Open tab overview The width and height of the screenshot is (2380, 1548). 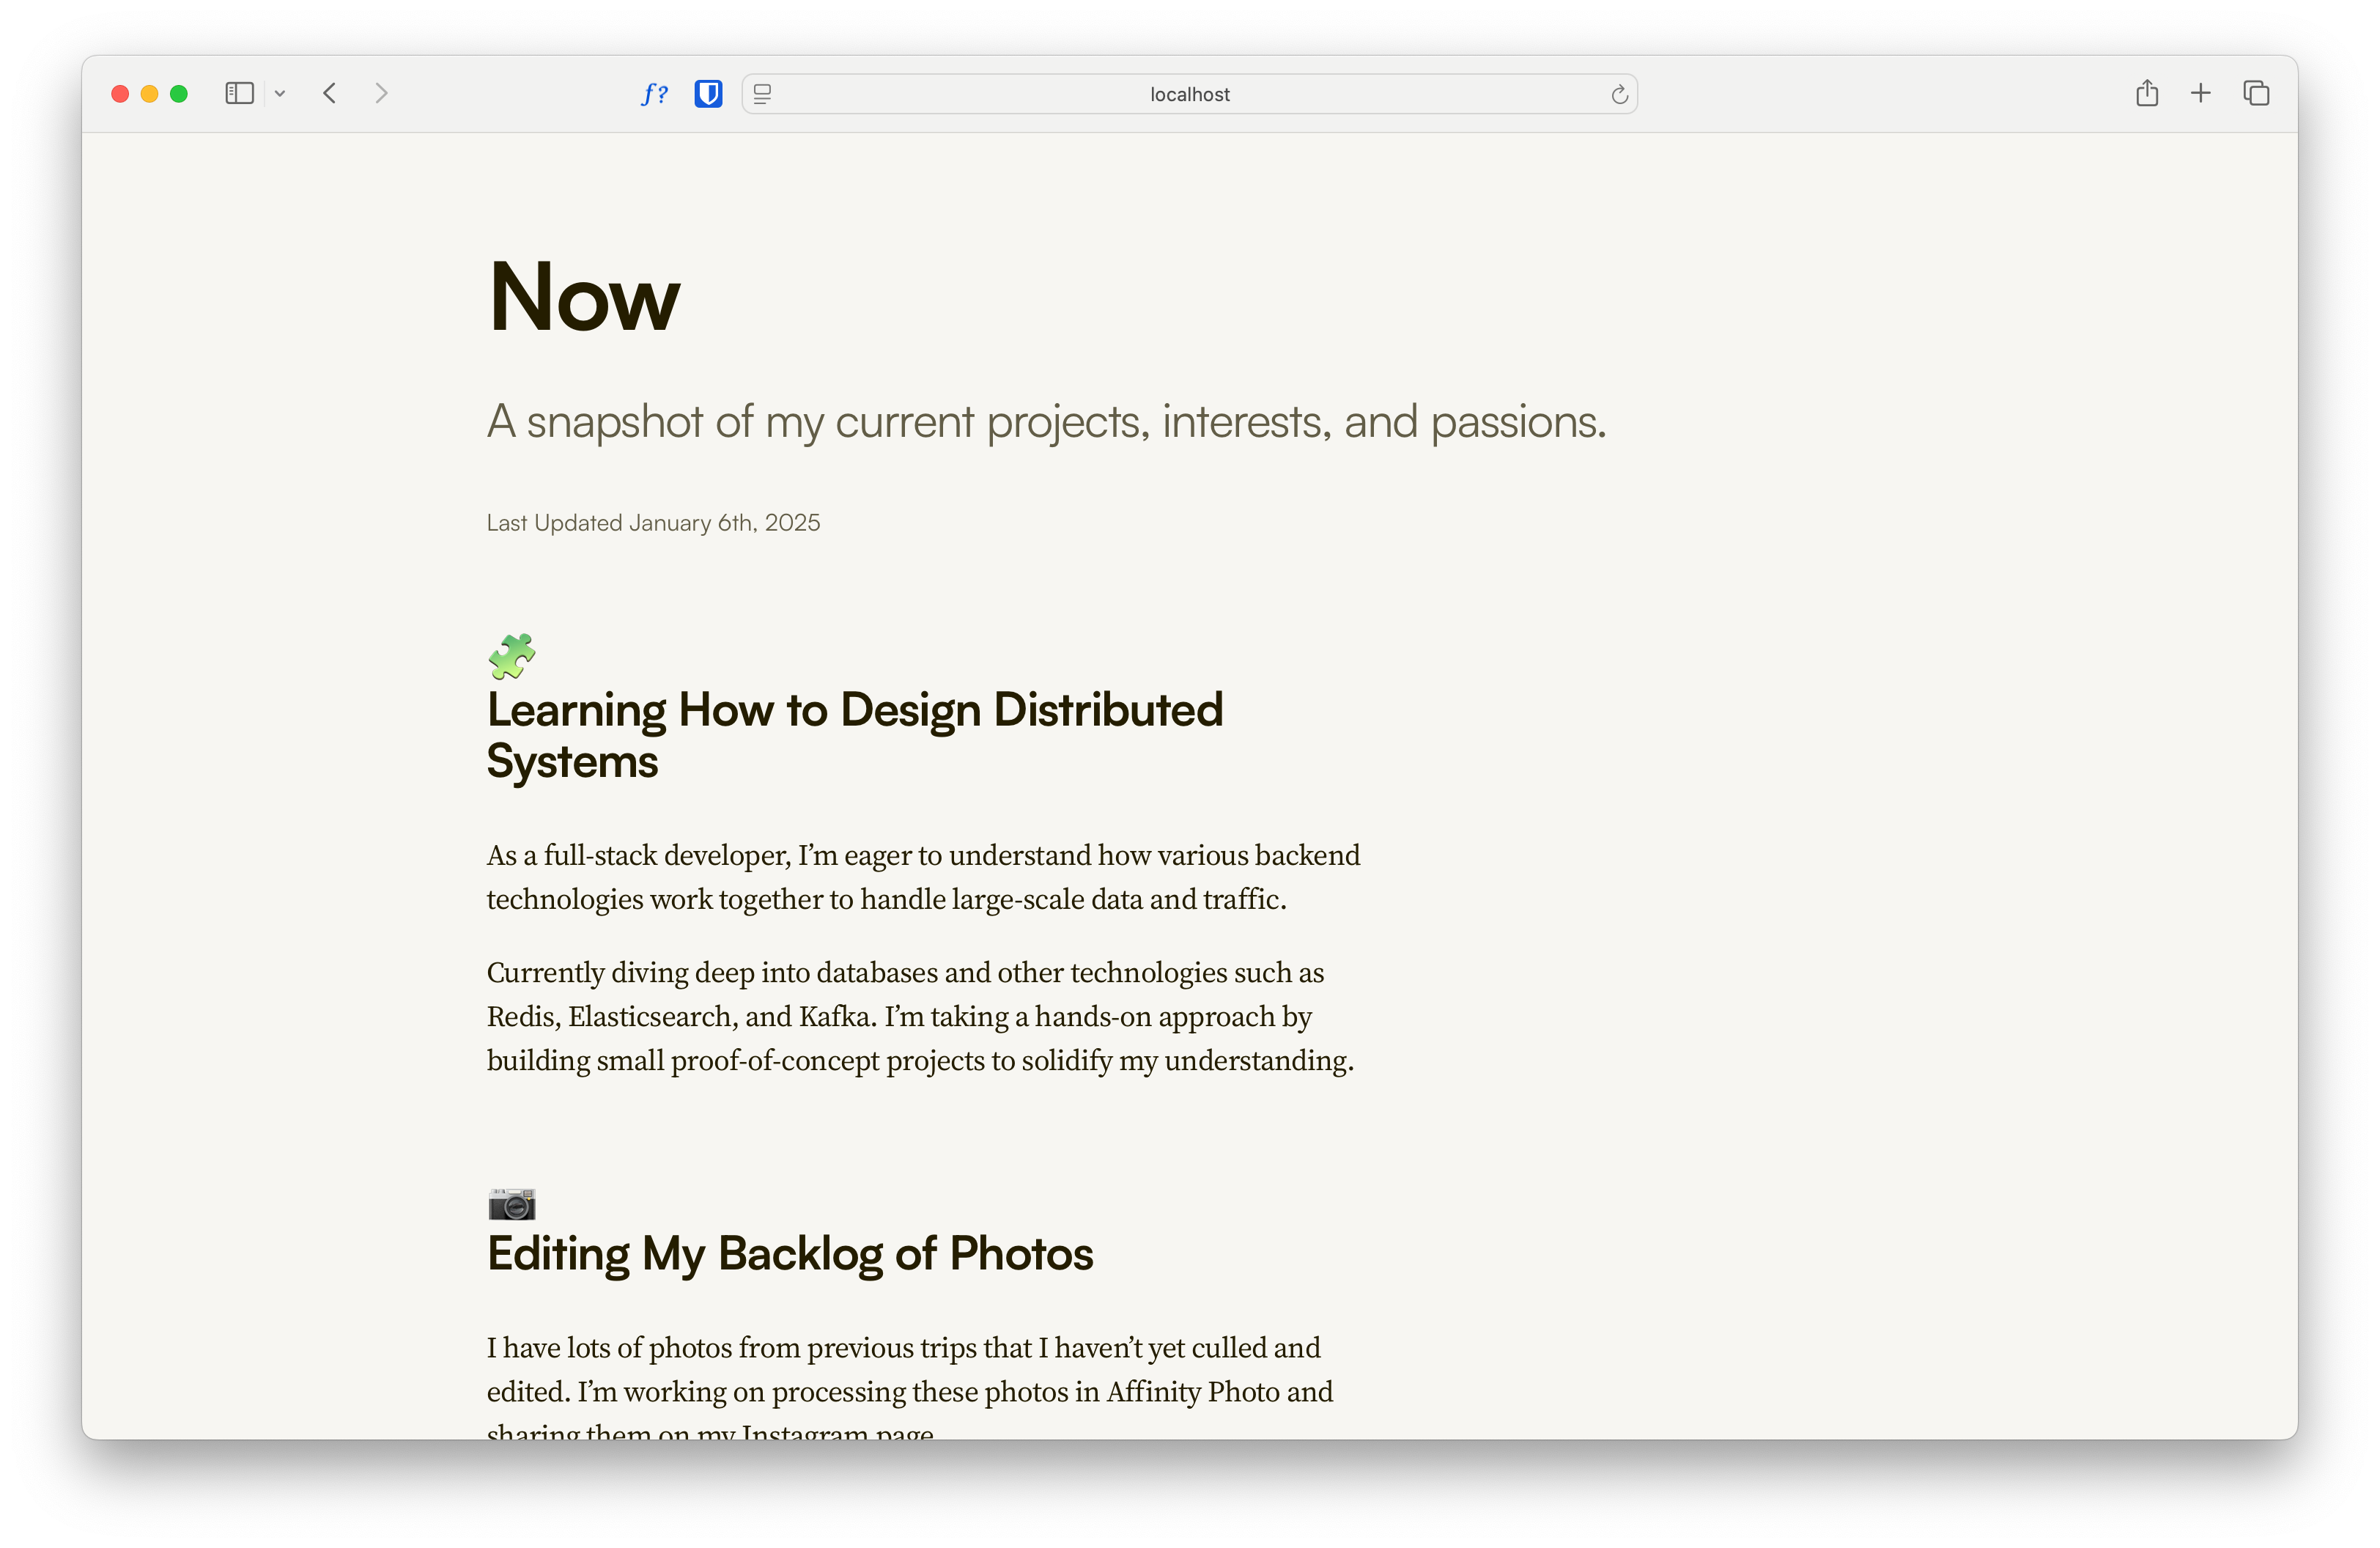[x=2256, y=93]
